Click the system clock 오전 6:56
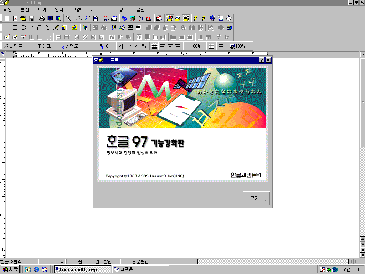Viewport: 365px width, 274px height. tap(351, 269)
